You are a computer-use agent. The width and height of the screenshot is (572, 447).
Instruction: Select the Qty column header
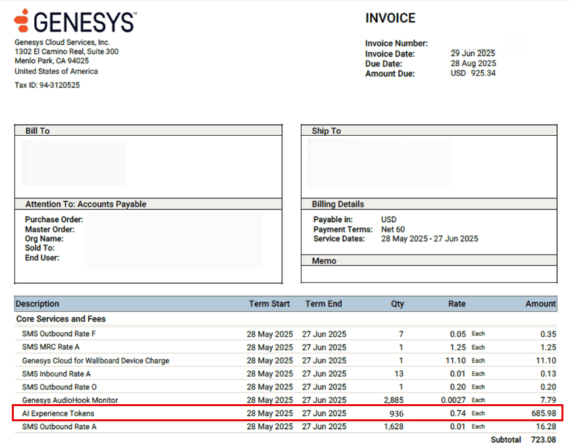(397, 303)
